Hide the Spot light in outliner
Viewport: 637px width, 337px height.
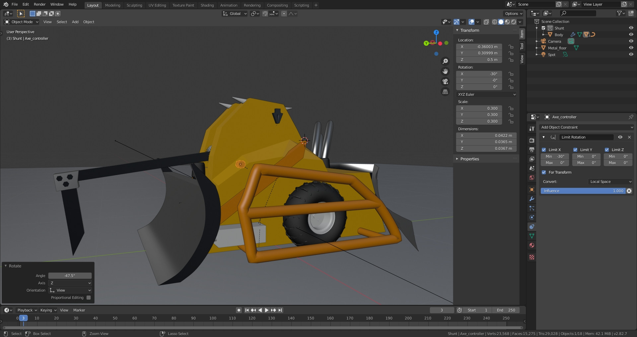631,54
